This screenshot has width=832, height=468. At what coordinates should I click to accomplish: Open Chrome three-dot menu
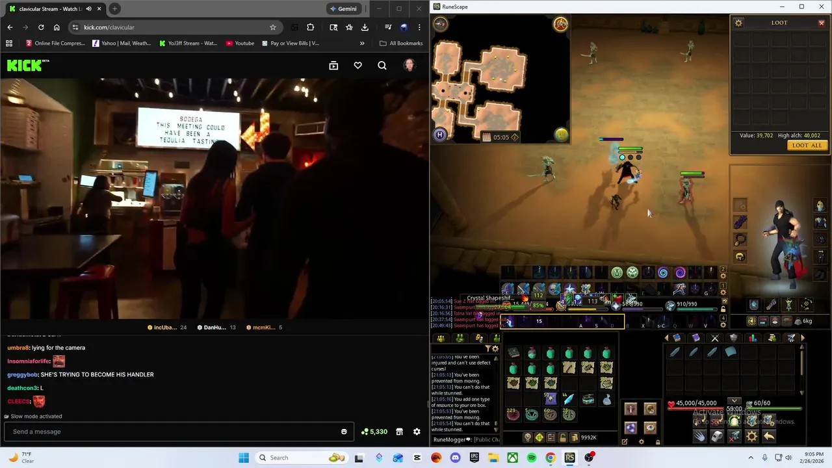[419, 27]
